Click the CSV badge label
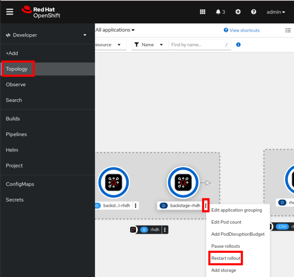Image resolution: width=294 pixels, height=277 pixels. click(282, 227)
